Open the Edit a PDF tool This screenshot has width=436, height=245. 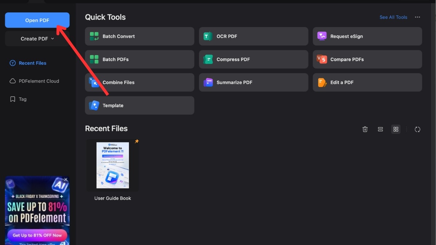point(367,82)
